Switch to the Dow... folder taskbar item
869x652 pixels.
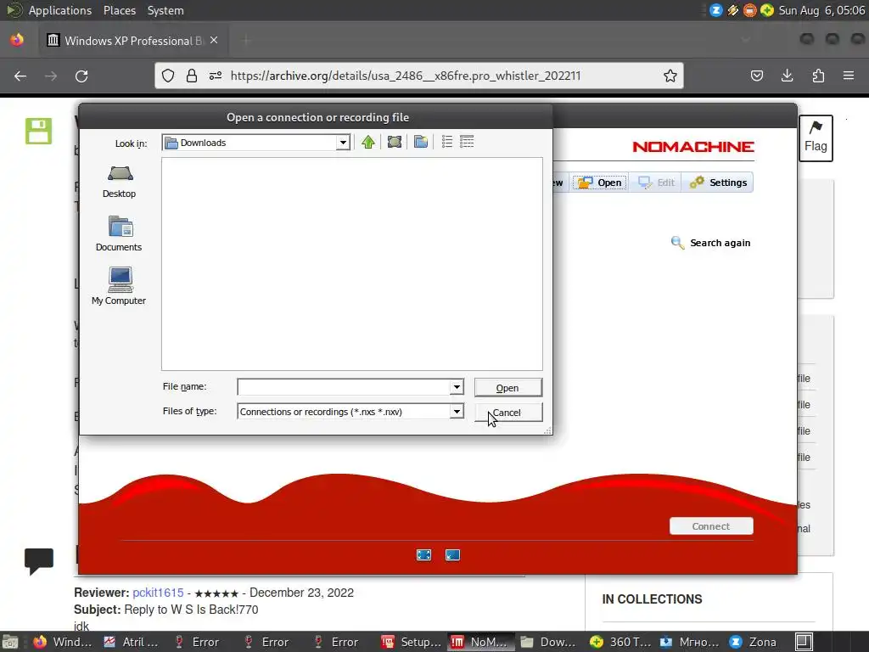coord(549,642)
